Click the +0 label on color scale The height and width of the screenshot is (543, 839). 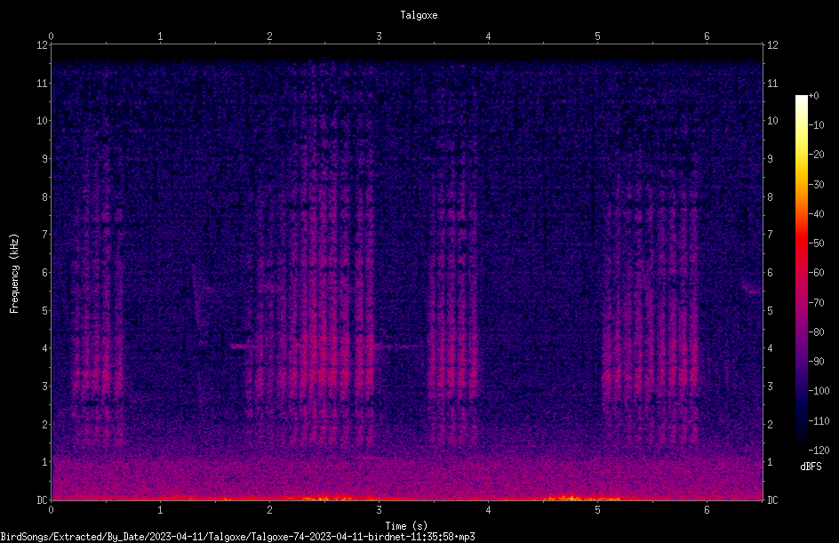(x=814, y=96)
